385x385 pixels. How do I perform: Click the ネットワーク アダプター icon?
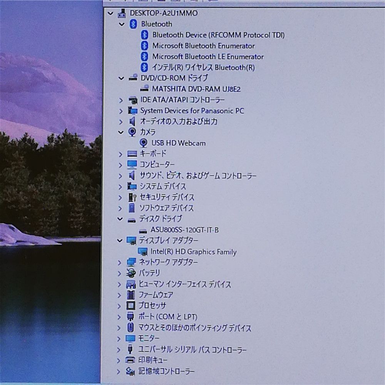click(x=131, y=262)
